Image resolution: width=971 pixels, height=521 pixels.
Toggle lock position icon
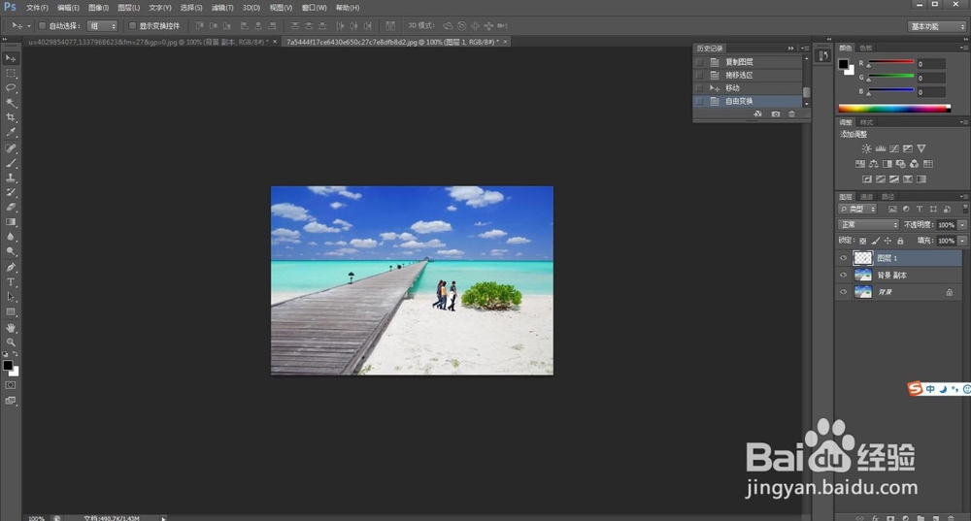click(x=887, y=241)
